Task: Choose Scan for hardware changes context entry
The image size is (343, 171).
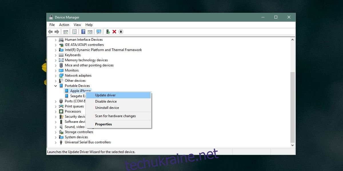Action: tap(119, 116)
